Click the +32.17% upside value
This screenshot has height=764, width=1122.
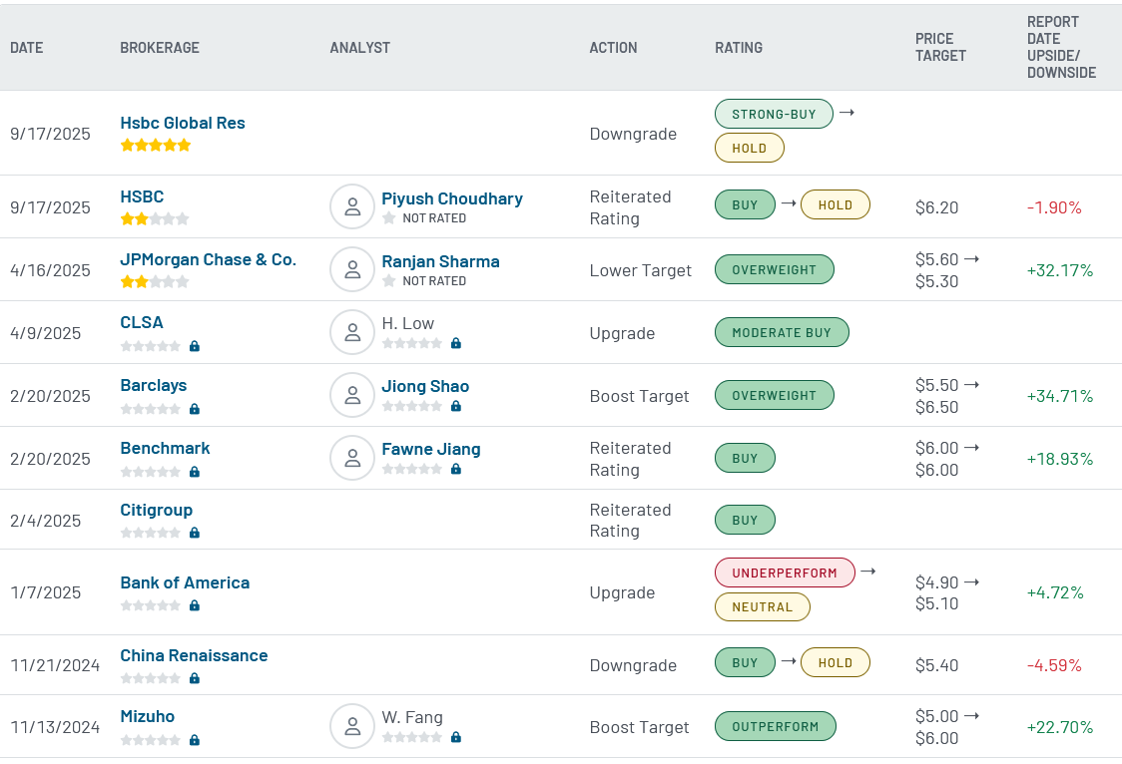pos(1060,270)
